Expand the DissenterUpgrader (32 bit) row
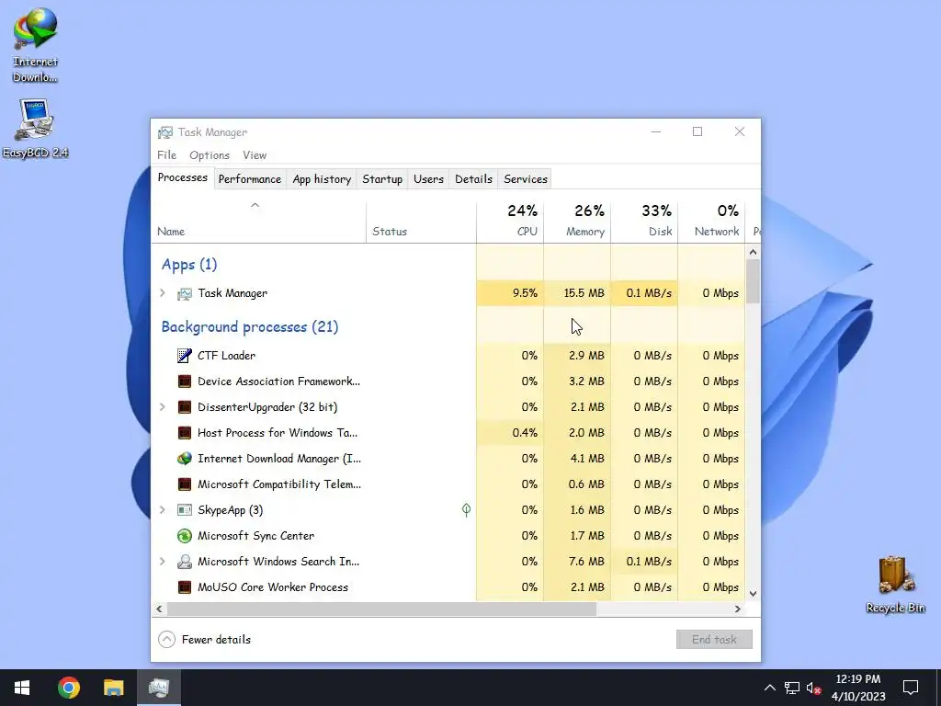Screen dimensions: 941x706 (162, 407)
